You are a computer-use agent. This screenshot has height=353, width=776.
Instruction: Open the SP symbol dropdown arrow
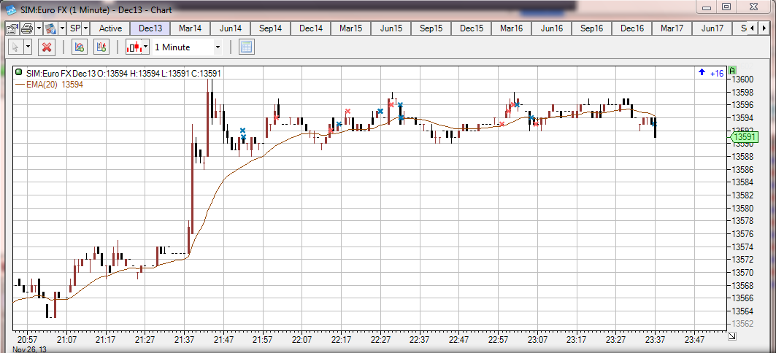(85, 28)
